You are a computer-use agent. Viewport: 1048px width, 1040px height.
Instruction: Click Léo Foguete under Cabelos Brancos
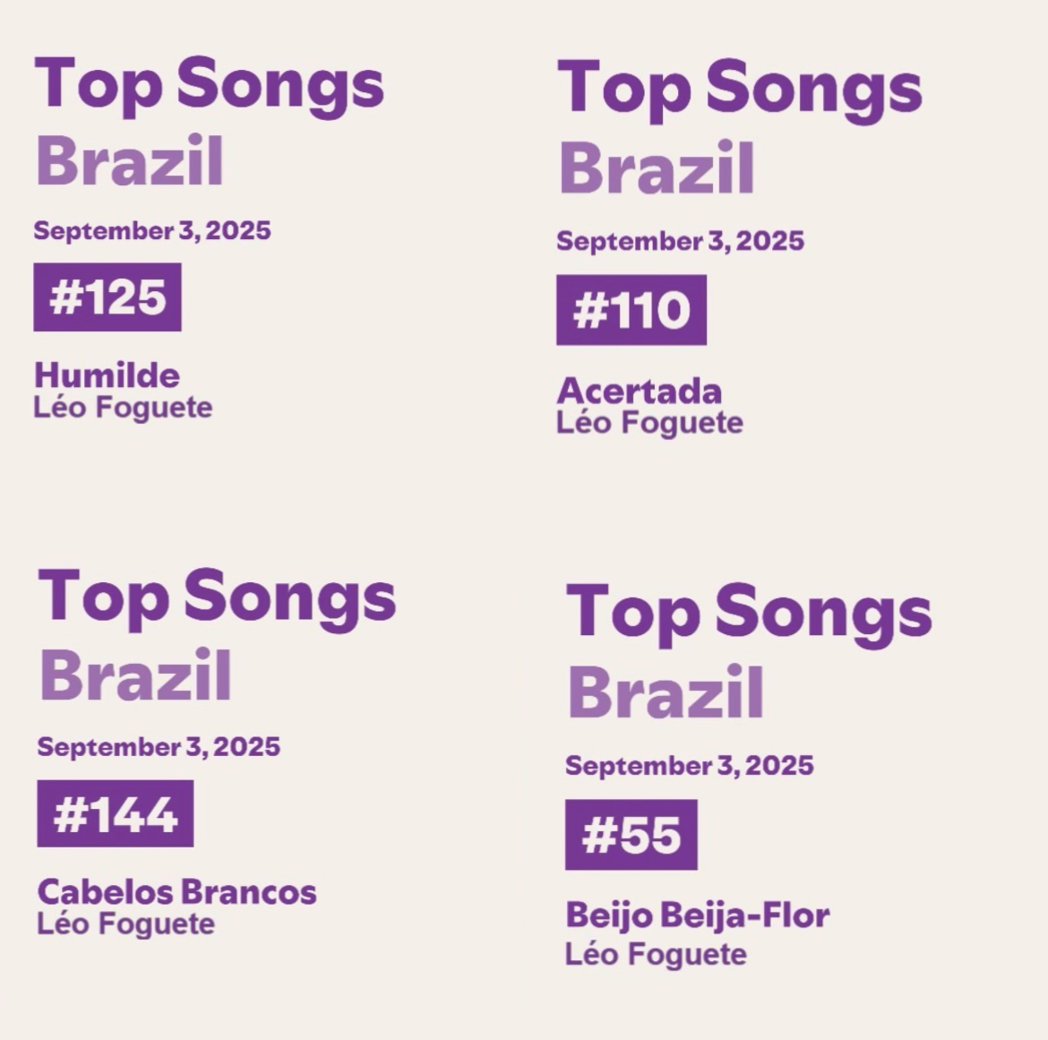click(125, 924)
